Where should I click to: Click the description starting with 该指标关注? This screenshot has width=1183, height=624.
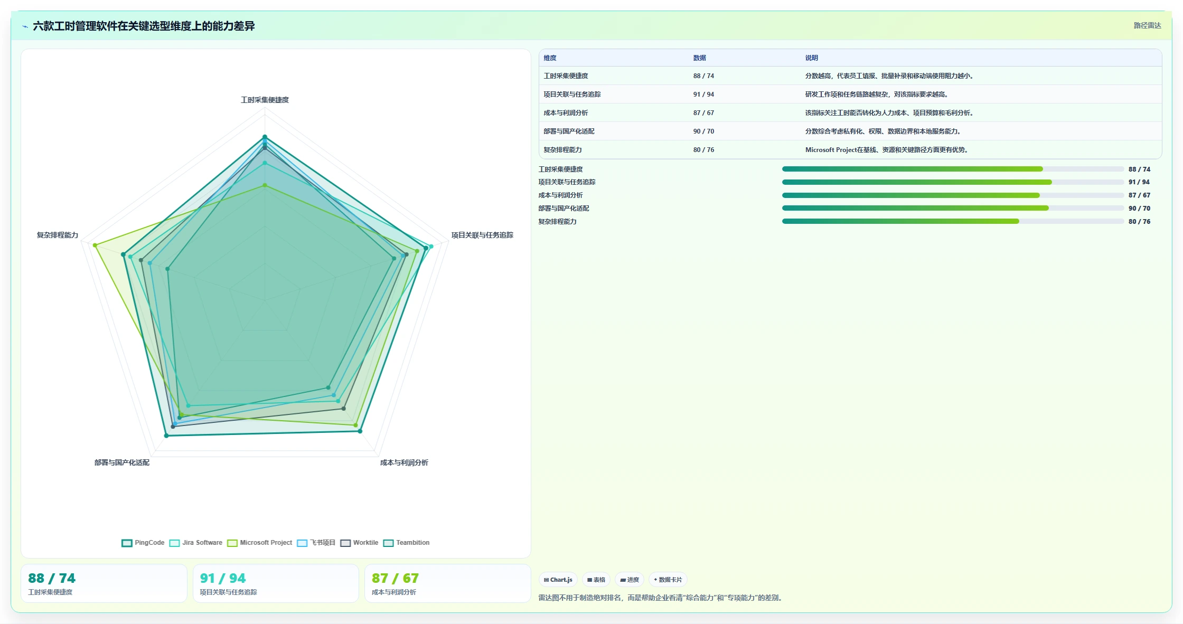tap(890, 113)
